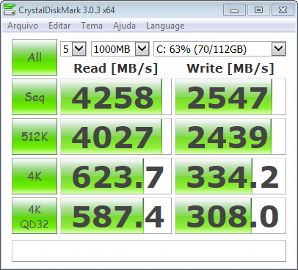Open the Ajuda menu
The height and width of the screenshot is (270, 298).
tap(124, 26)
